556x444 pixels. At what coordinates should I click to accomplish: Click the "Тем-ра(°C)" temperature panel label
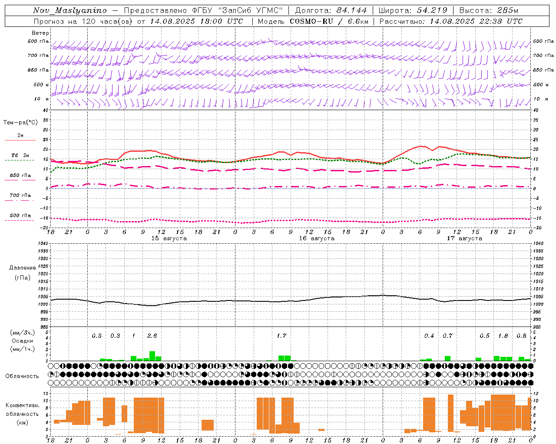point(20,123)
